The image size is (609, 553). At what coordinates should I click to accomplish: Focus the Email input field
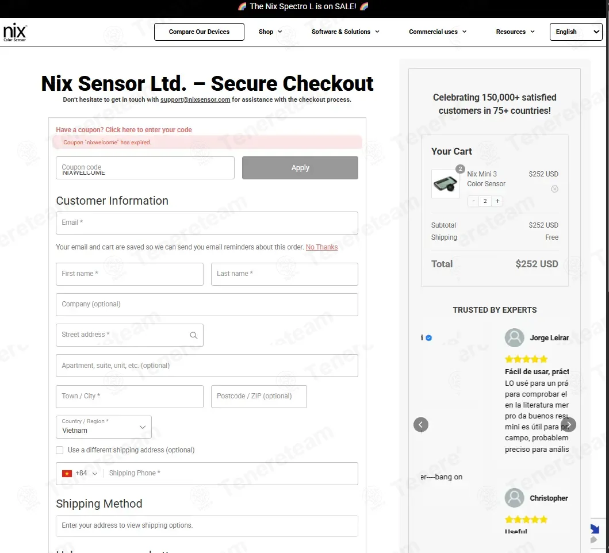[x=207, y=223]
